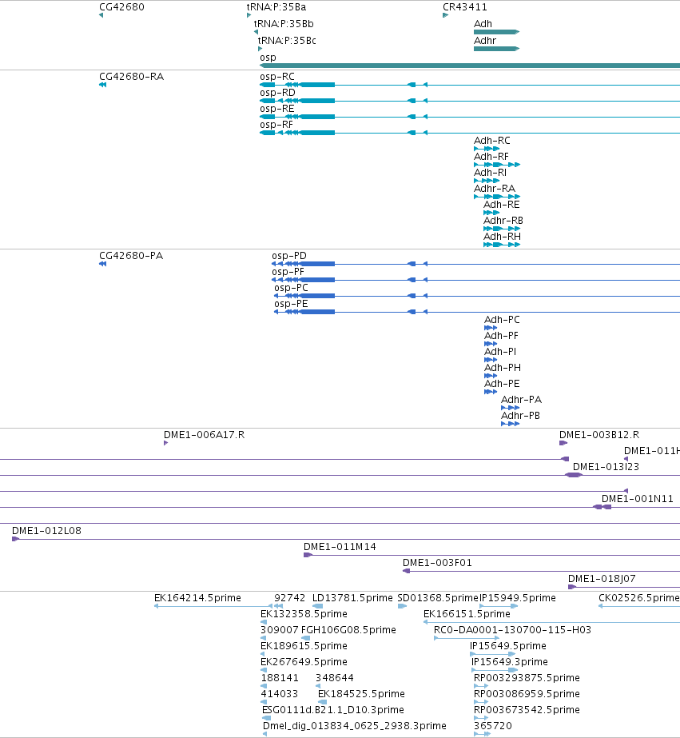This screenshot has height=738, width=680.
Task: Click the Adh-RH transcript label
Action: pyautogui.click(x=502, y=237)
